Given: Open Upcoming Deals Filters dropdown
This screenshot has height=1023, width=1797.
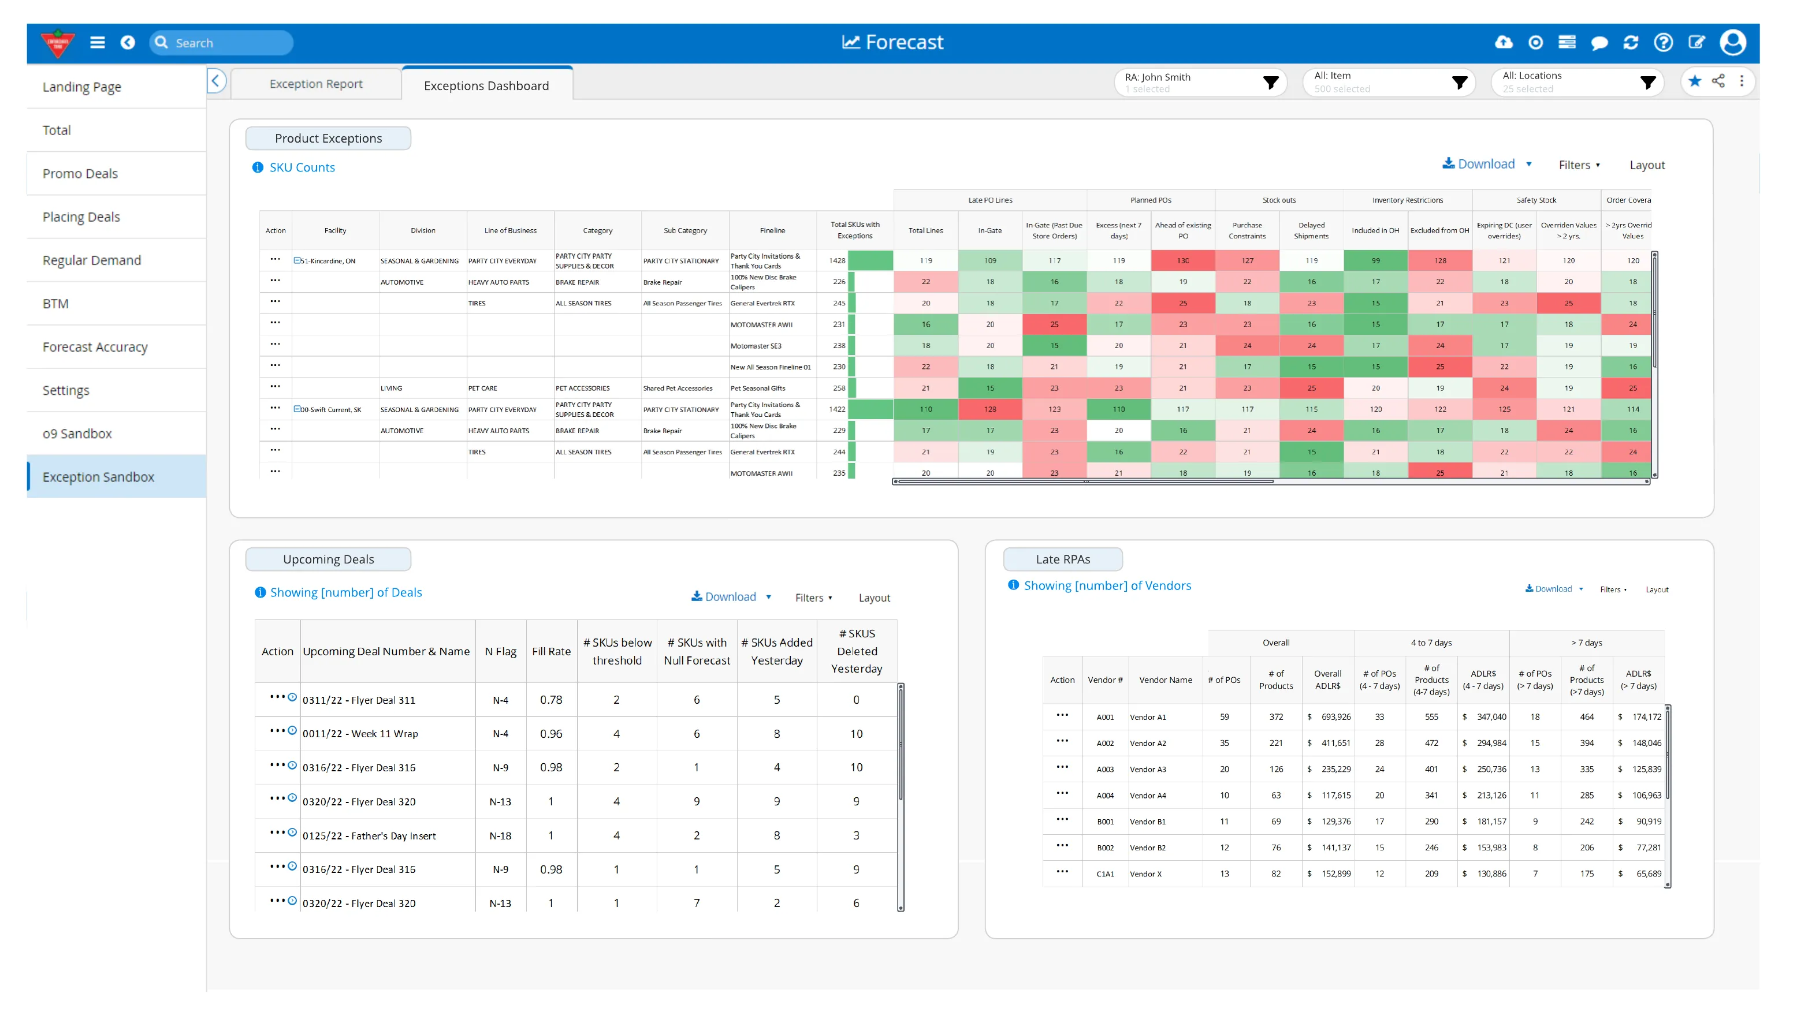Looking at the screenshot, I should [814, 598].
